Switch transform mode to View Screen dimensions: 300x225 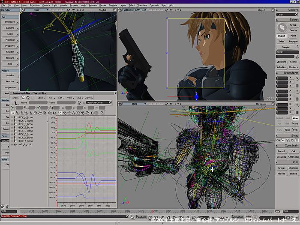295,118
